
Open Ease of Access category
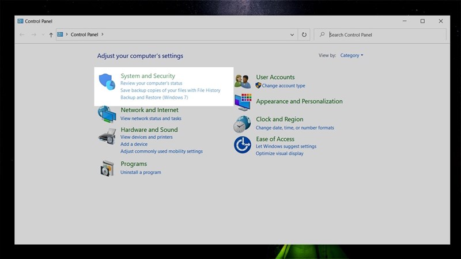pos(275,139)
